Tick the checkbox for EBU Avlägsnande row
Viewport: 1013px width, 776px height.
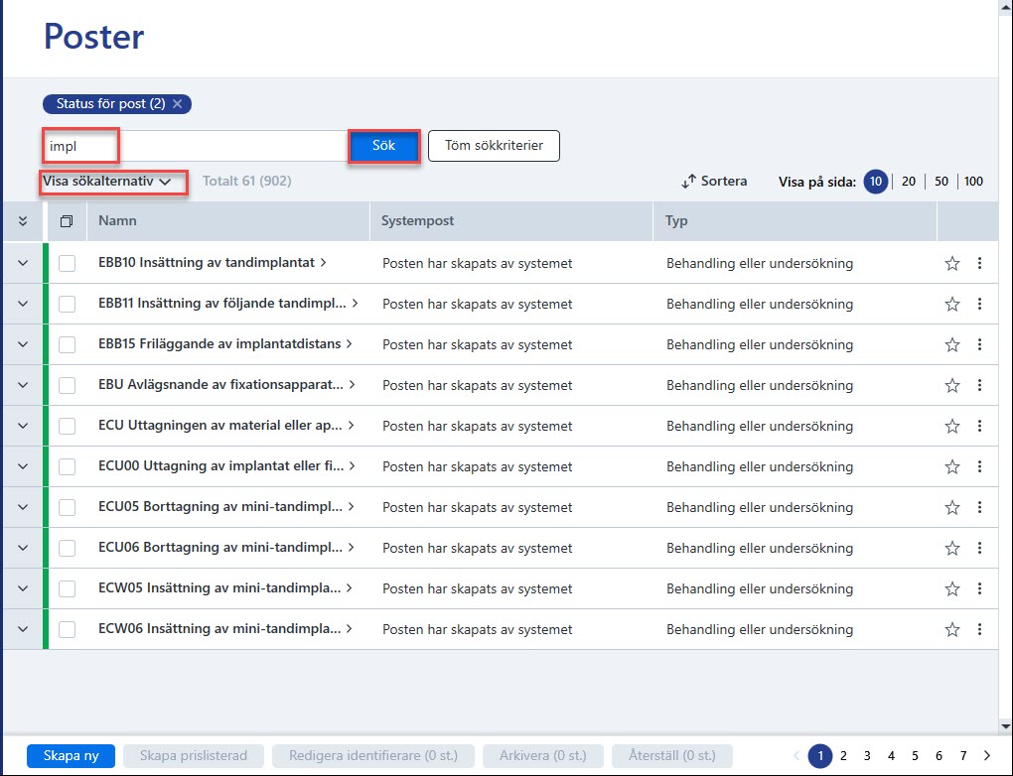click(68, 385)
